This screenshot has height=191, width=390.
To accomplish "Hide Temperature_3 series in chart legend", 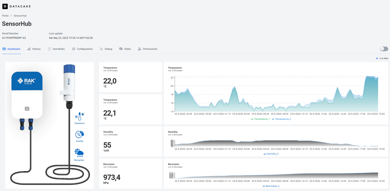I will tap(281, 119).
